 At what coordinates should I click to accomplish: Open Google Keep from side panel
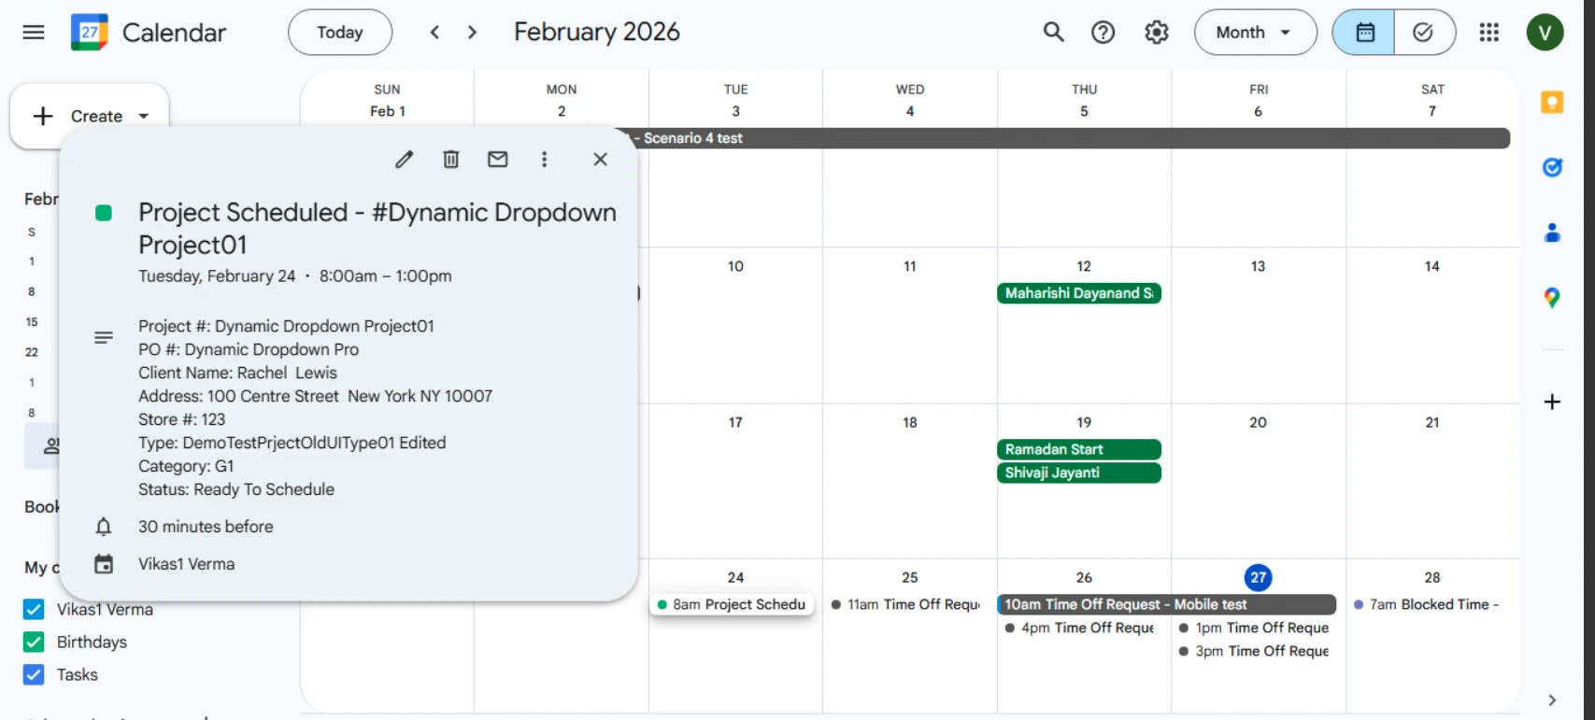click(1552, 103)
